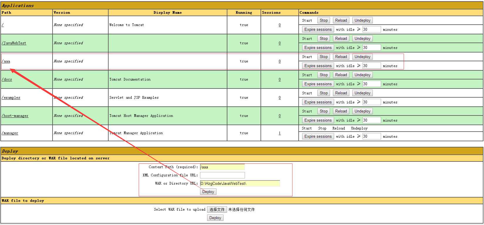Edit idle minutes field for /host-manager
Viewport: 484px width, 225px height.
372,120
